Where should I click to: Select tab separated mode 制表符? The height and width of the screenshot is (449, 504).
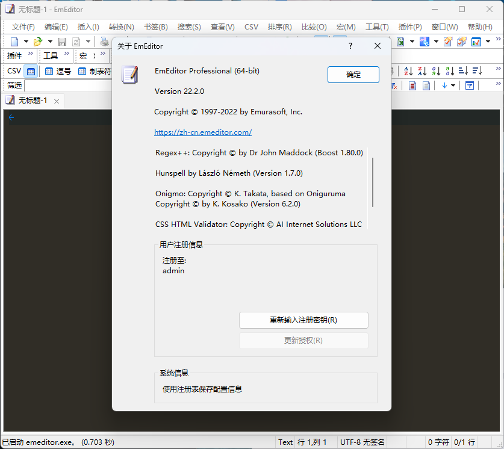pos(95,71)
